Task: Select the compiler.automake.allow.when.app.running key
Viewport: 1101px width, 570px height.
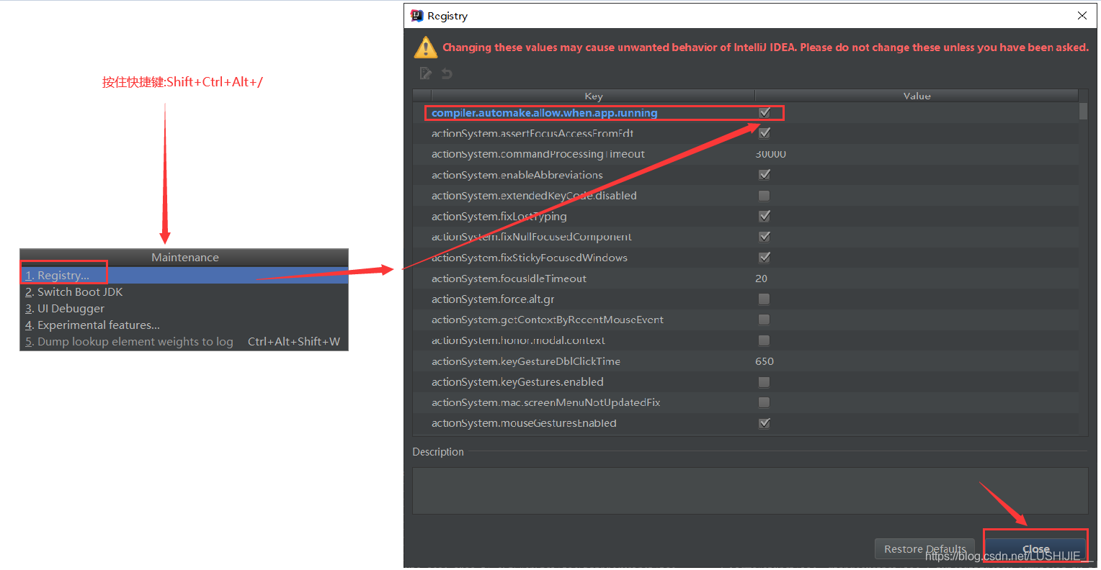Action: point(544,113)
